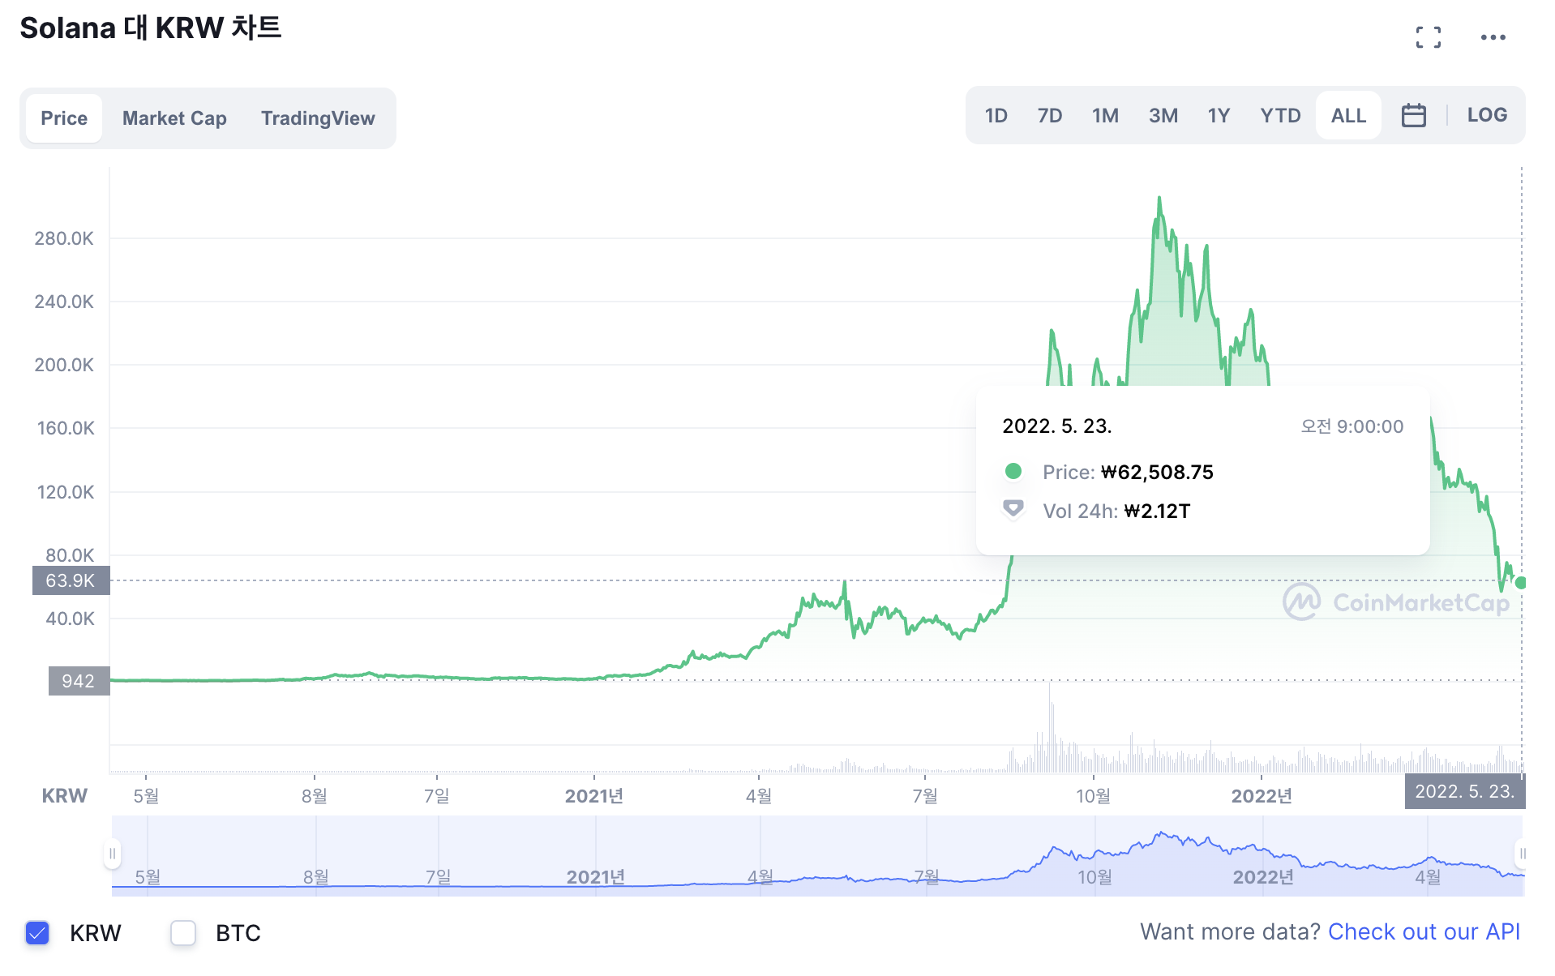Open the calendar date range picker
Screen dimensions: 1555x976
click(1413, 115)
